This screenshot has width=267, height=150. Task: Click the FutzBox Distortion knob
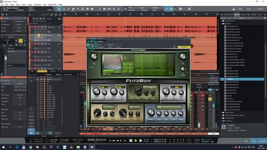click(x=138, y=92)
